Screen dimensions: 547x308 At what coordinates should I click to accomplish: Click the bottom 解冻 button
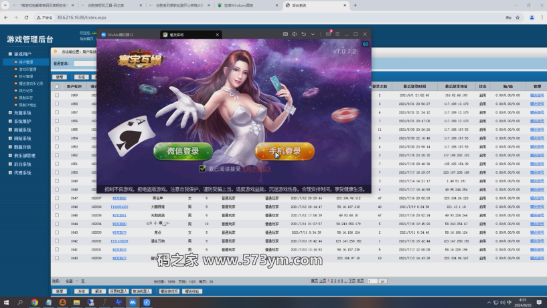coord(98,291)
